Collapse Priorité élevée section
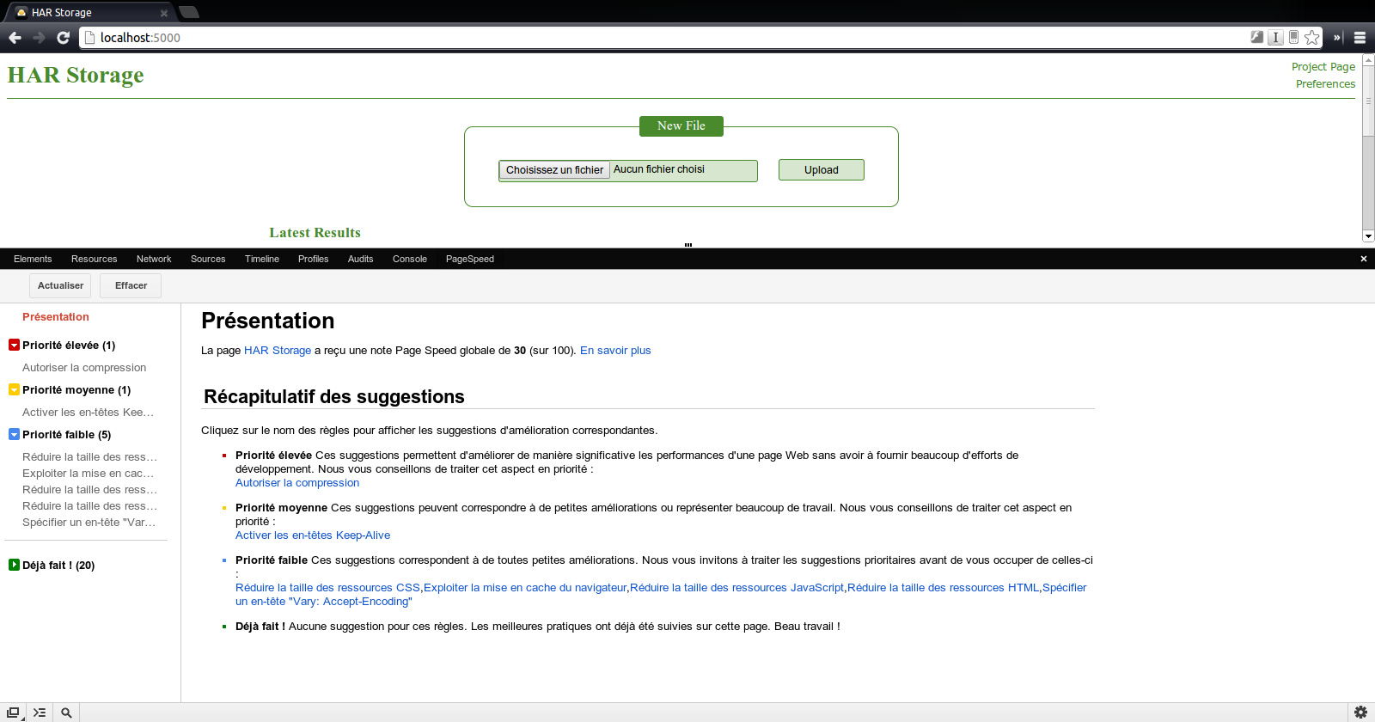 pyautogui.click(x=14, y=345)
